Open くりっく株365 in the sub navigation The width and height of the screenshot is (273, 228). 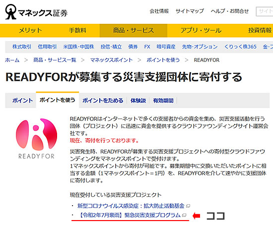240,47
